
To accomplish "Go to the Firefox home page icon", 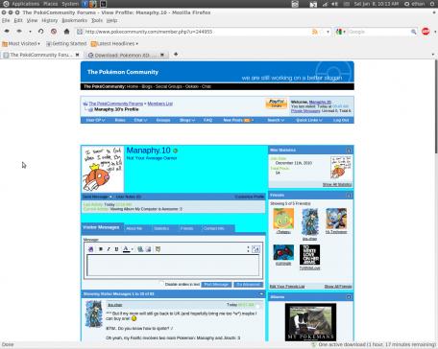I will (x=66, y=32).
